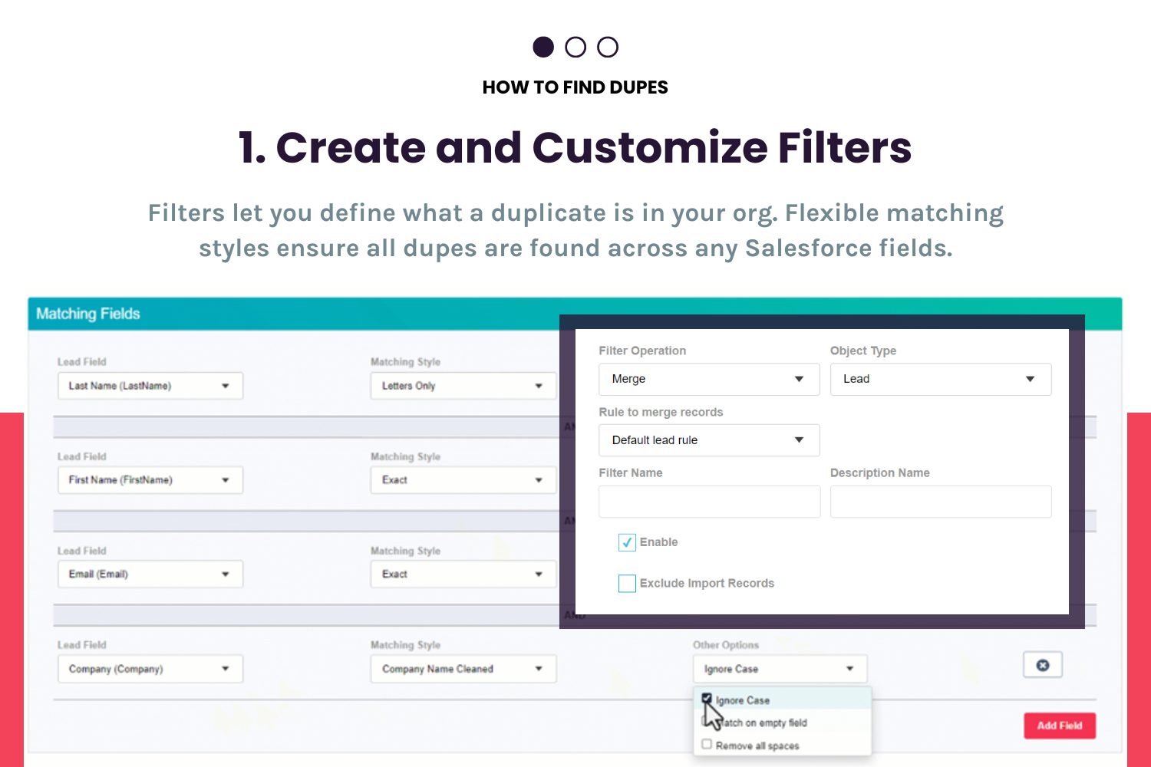The height and width of the screenshot is (767, 1151).
Task: Select the filled first carousel dot indicator
Action: click(x=543, y=47)
